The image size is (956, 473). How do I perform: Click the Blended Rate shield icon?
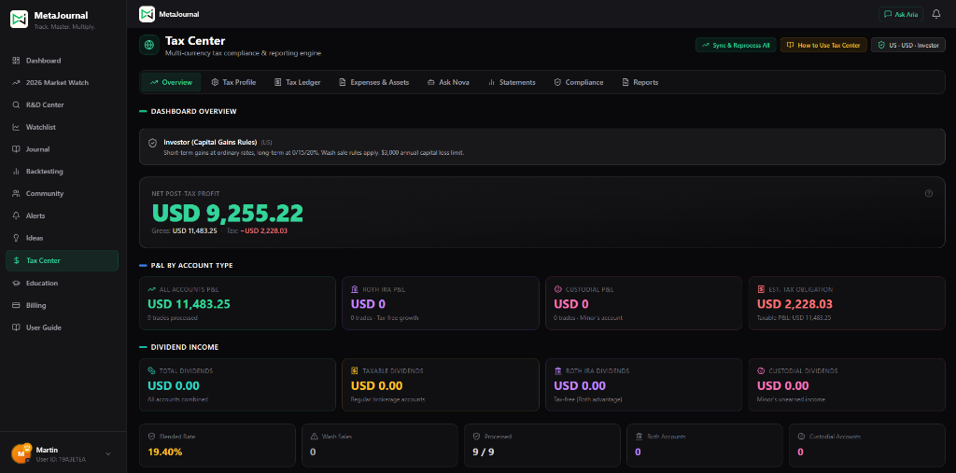[x=152, y=437]
